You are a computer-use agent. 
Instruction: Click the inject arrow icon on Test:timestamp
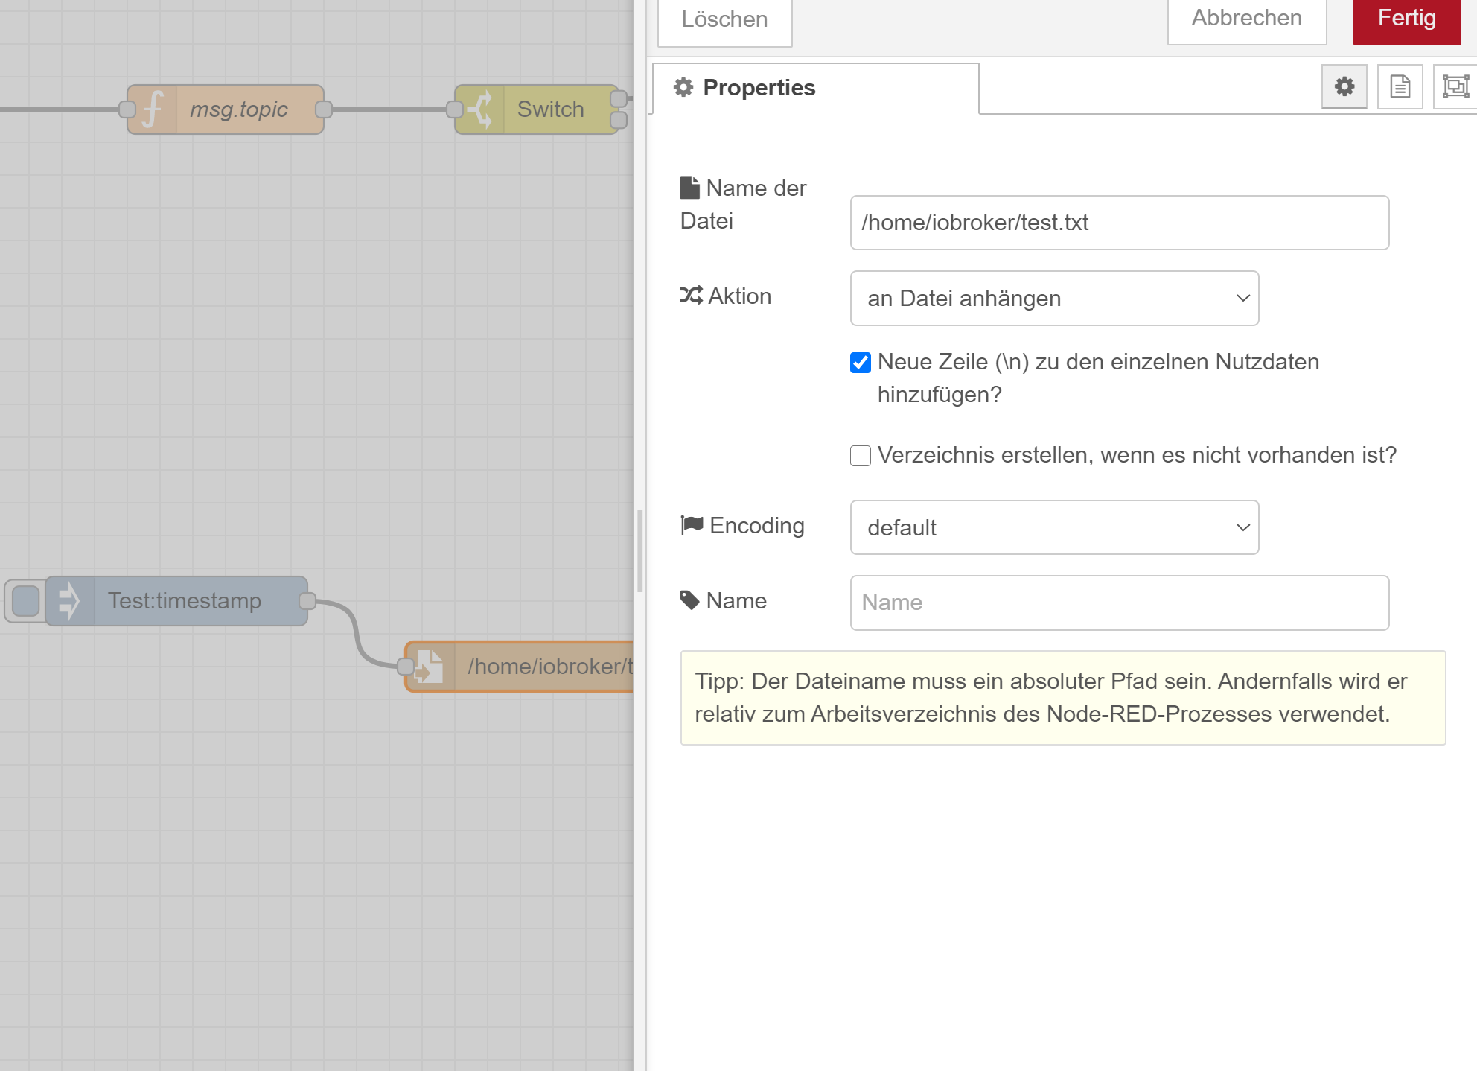[69, 601]
